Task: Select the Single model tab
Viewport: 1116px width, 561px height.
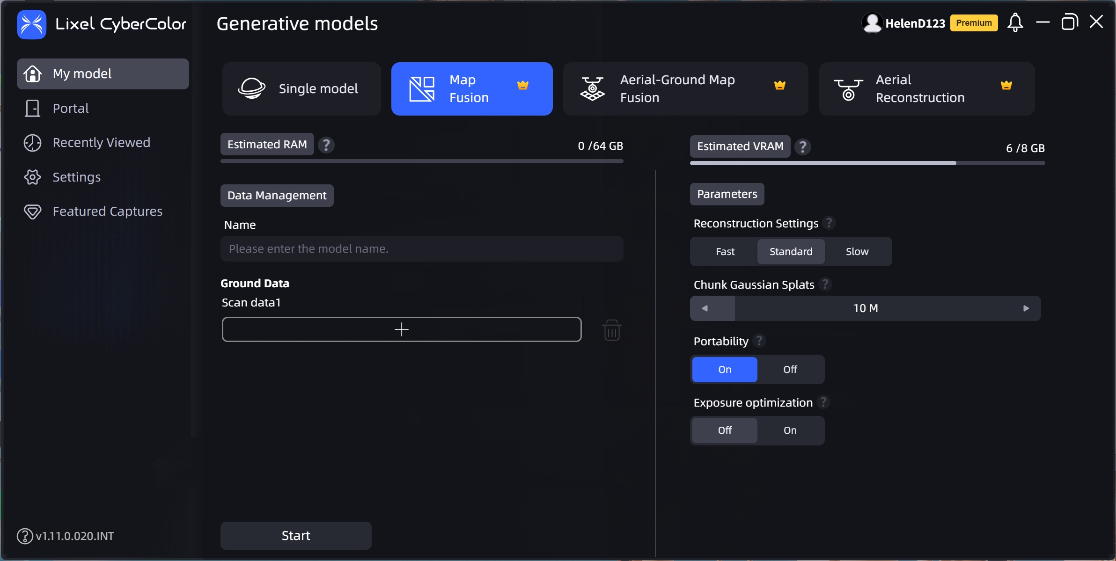Action: pyautogui.click(x=301, y=89)
